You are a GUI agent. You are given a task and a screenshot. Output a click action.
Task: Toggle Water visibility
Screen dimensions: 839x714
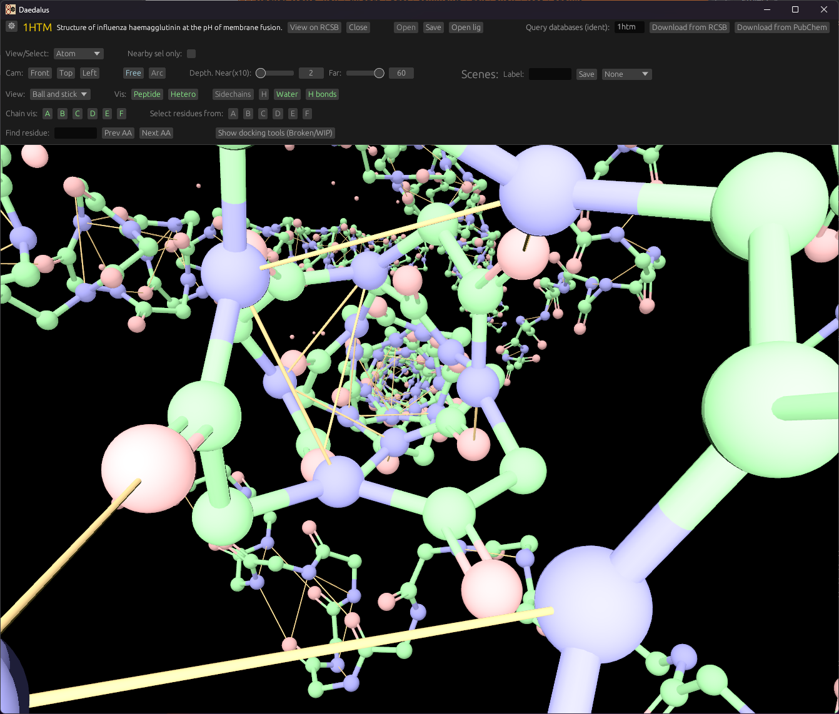click(287, 94)
